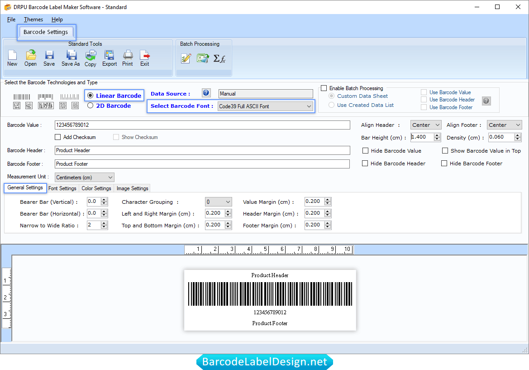Click the Print toolbar icon

(128, 55)
